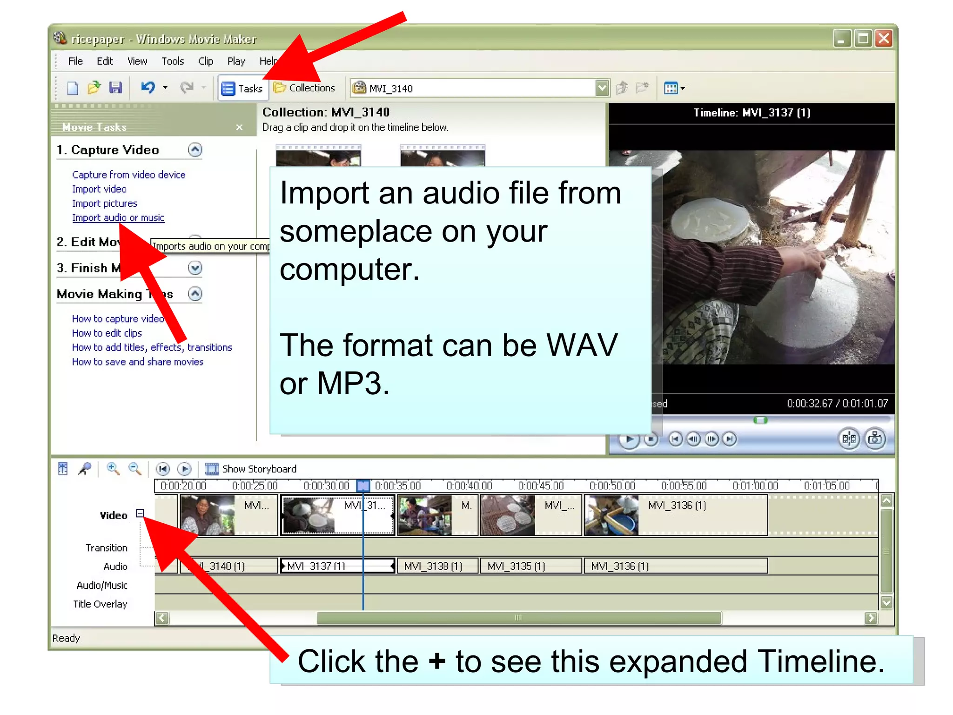953x715 pixels.
Task: Click the monitor Forward button
Action: (730, 438)
